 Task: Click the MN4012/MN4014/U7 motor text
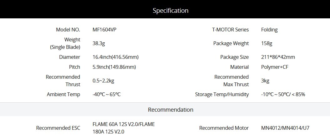pyautogui.click(x=285, y=128)
